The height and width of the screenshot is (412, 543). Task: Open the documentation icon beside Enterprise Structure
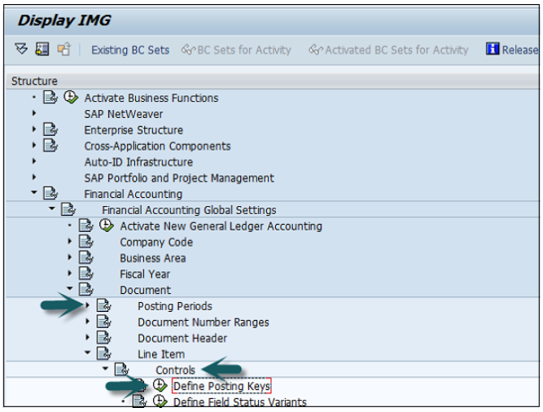tap(50, 130)
